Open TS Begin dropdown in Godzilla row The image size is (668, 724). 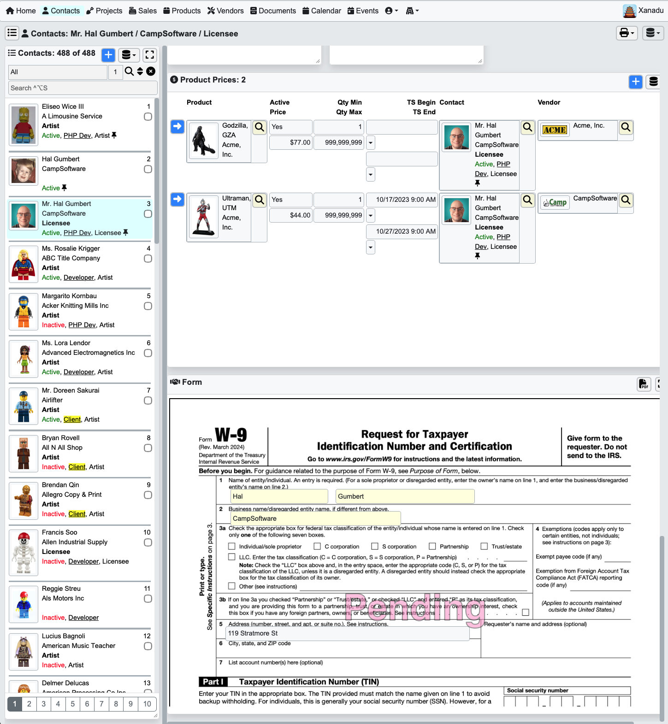coord(371,143)
